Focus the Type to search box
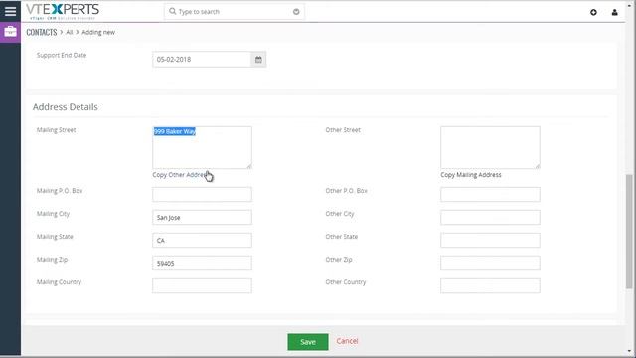Image resolution: width=636 pixels, height=358 pixels. point(235,12)
